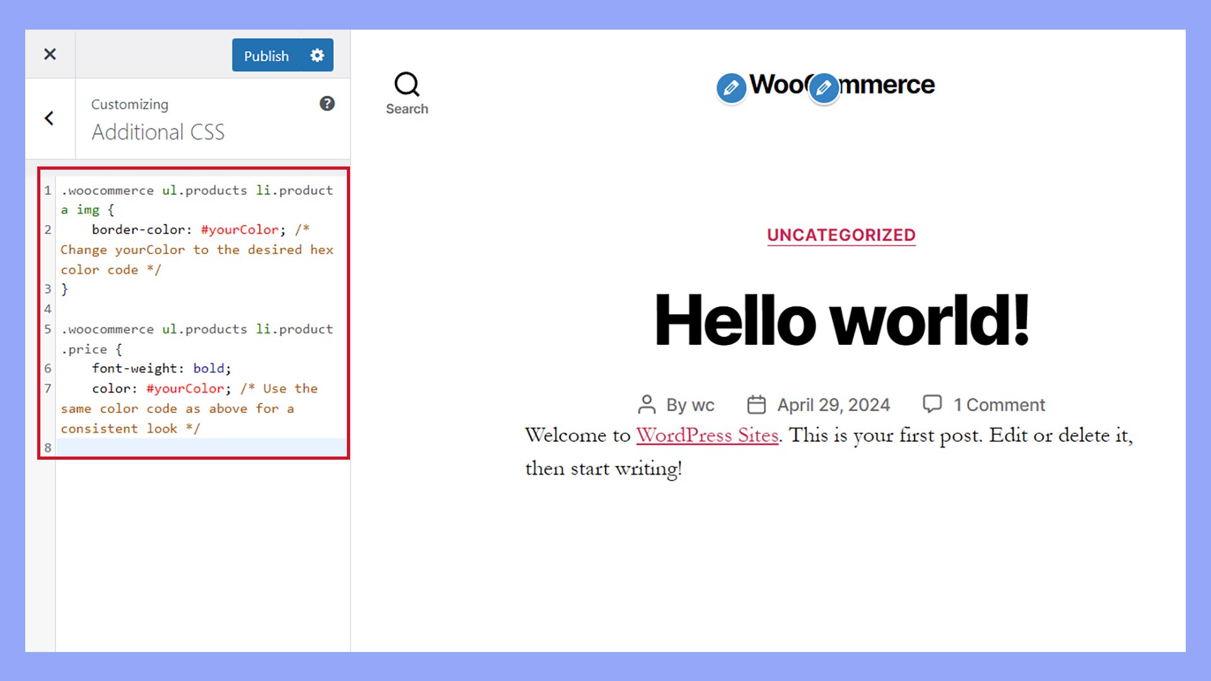Screen dimensions: 1211x681
Task: Click the April 29, 2024 date link
Action: tap(833, 405)
